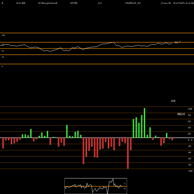Click the -80 label on MR axis
Viewport: 194px width, 194px height.
pyautogui.click(x=189, y=165)
